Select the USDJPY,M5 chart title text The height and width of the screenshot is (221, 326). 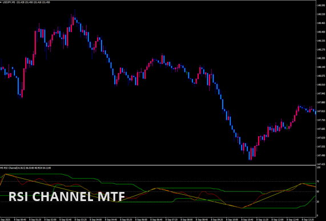point(9,2)
